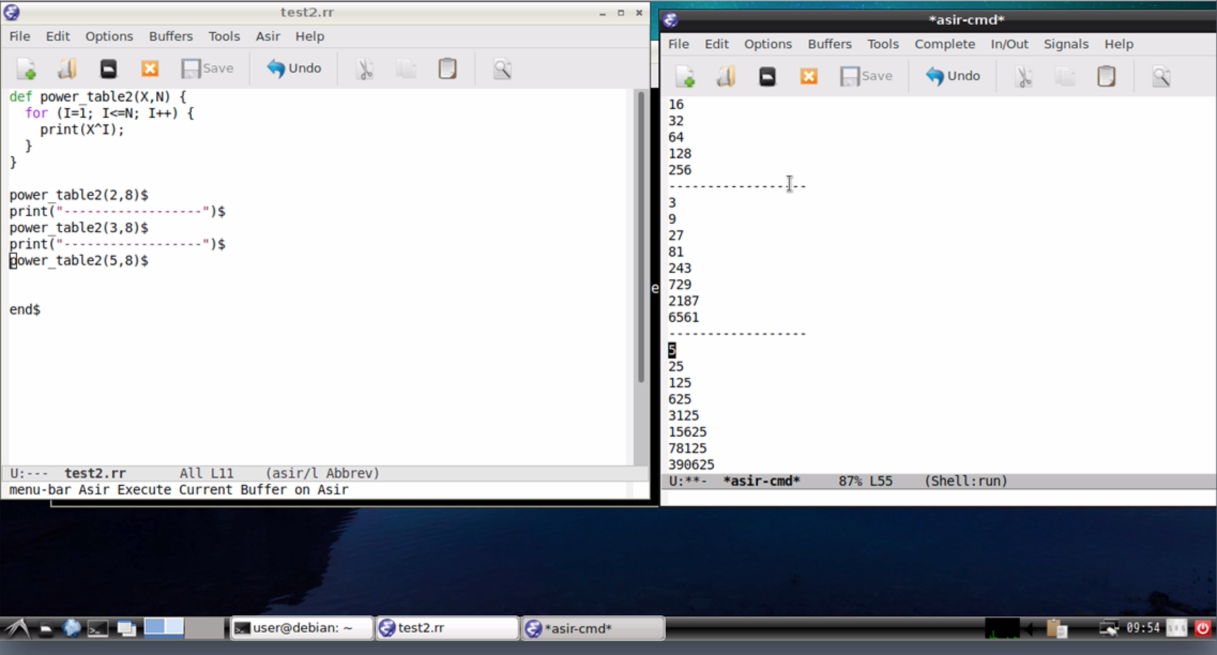This screenshot has height=655, width=1217.
Task: Click buffer name test2.rr in mode line
Action: point(95,473)
